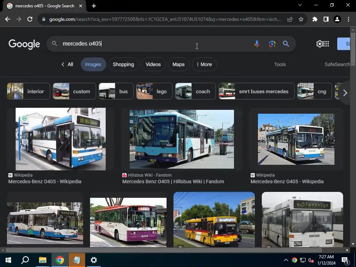Open the yellow bus number 66 image
Viewport: 356px width, 267px height.
pyautogui.click(x=214, y=220)
